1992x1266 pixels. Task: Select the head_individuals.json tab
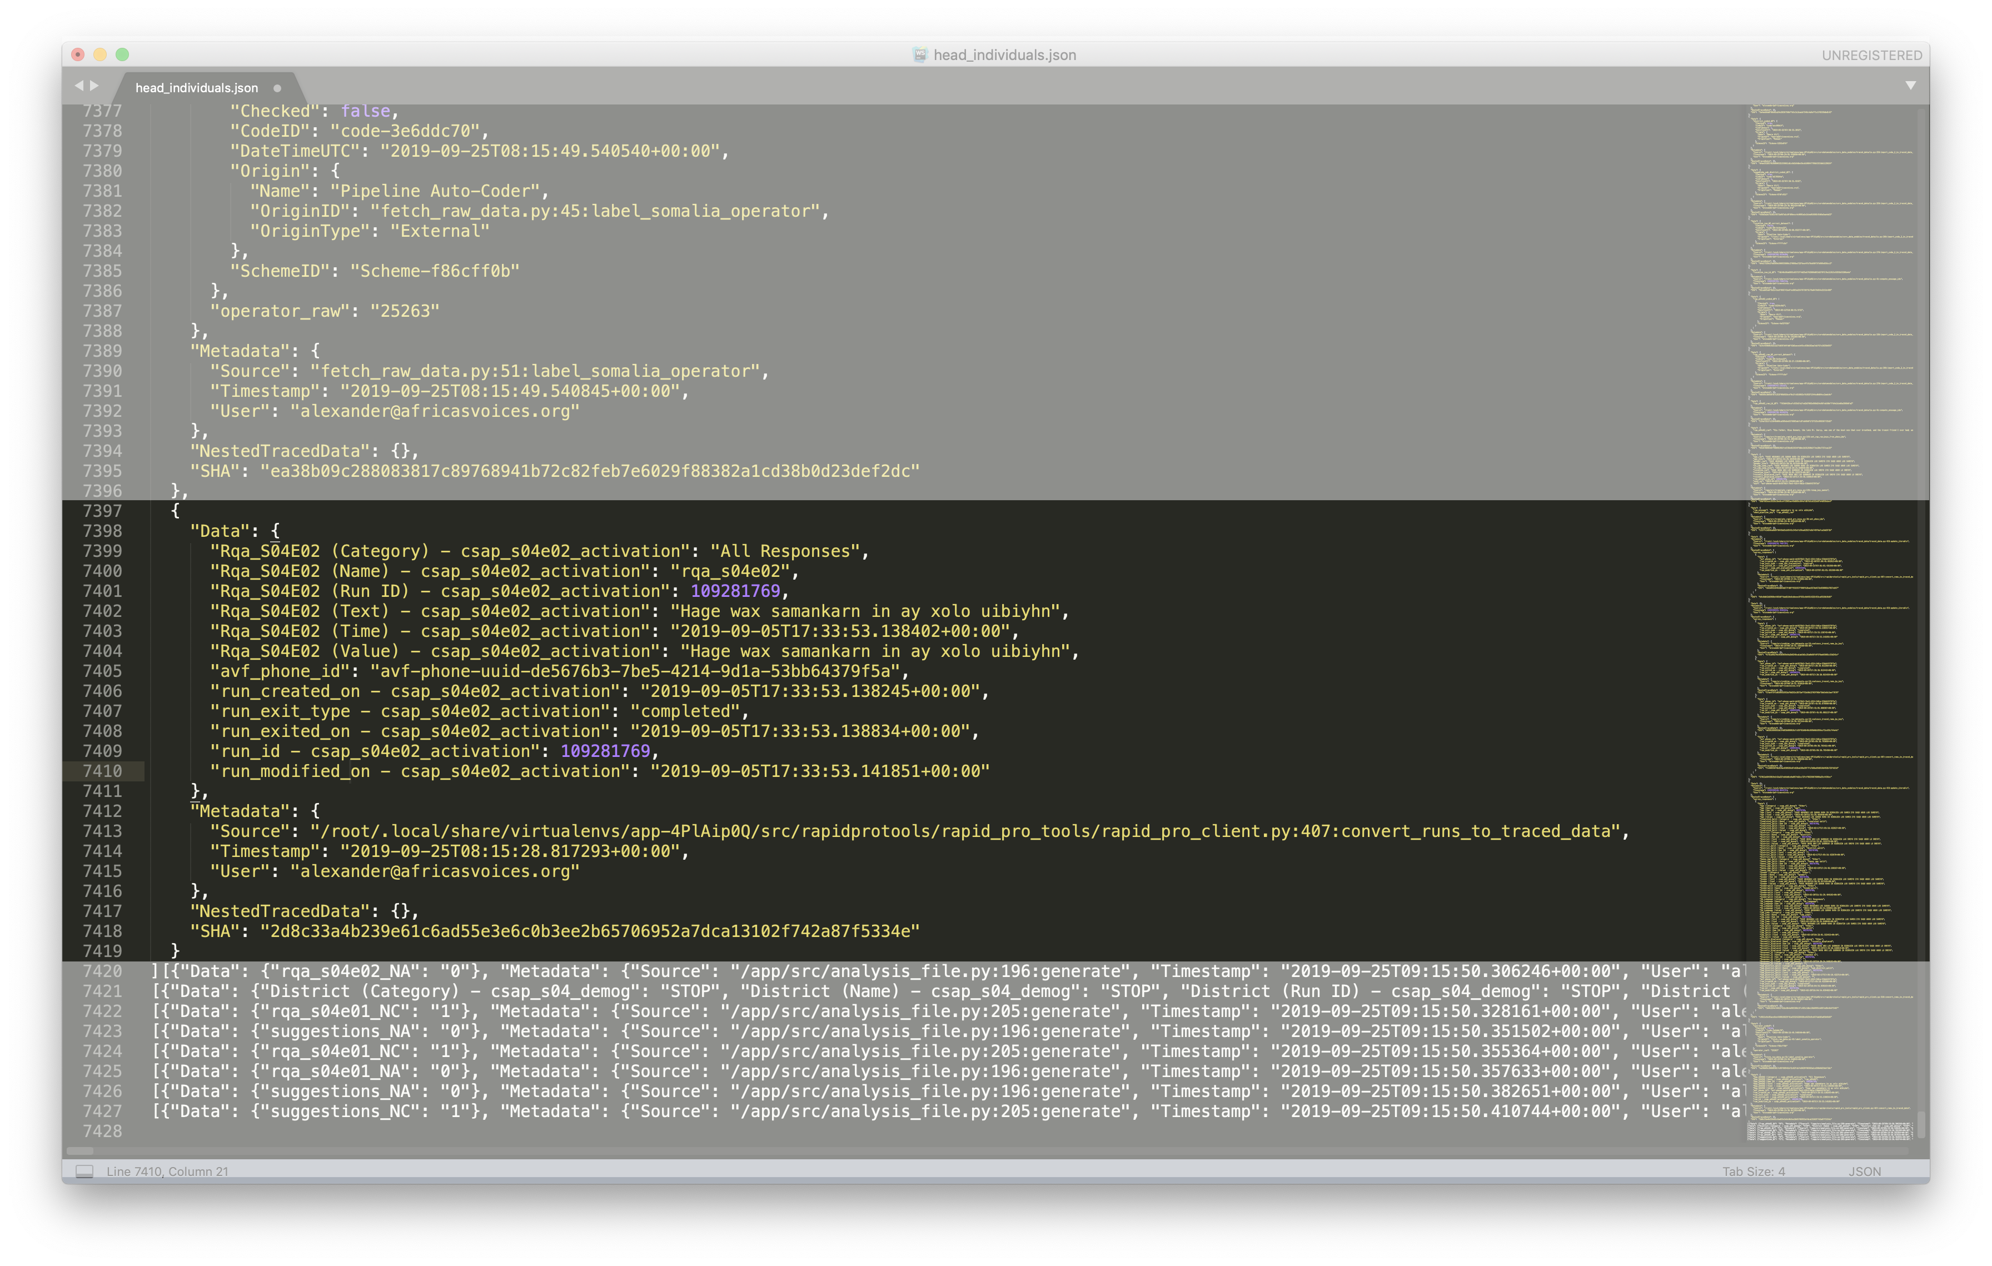(197, 88)
